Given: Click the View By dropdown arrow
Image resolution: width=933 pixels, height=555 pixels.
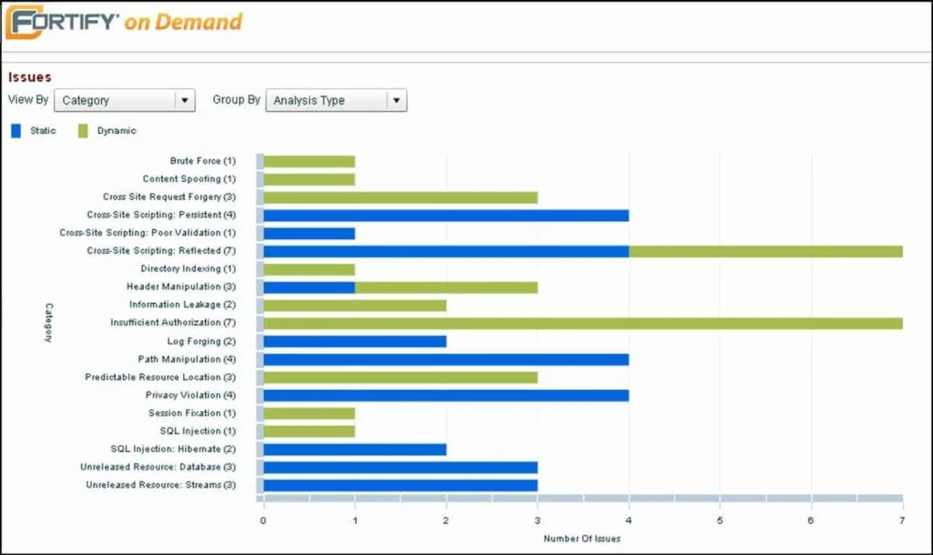Looking at the screenshot, I should tap(184, 100).
